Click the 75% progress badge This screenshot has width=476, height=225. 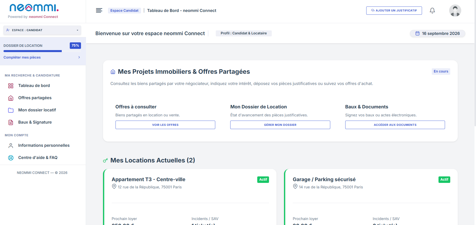(x=75, y=46)
